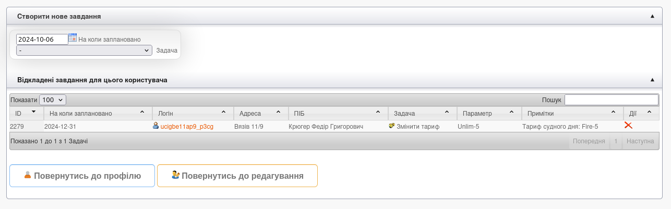Click the red delete task icon
This screenshot has width=671, height=209.
tap(628, 126)
